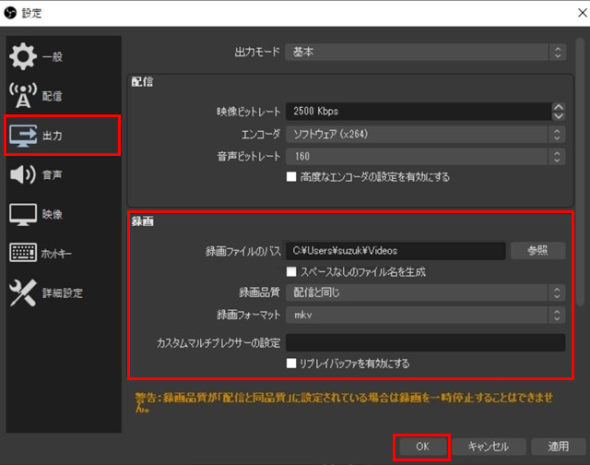This screenshot has width=590, height=465.
Task: Enable the replay buffer checkbox
Action: point(292,364)
